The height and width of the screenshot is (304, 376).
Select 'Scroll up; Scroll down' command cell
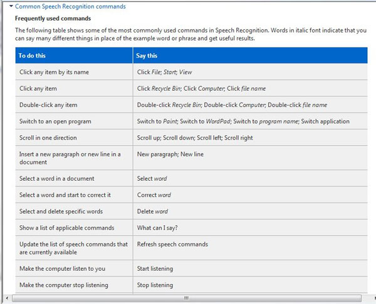click(x=250, y=138)
